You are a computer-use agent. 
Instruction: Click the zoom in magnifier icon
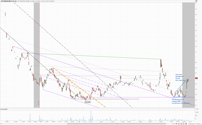point(181,124)
